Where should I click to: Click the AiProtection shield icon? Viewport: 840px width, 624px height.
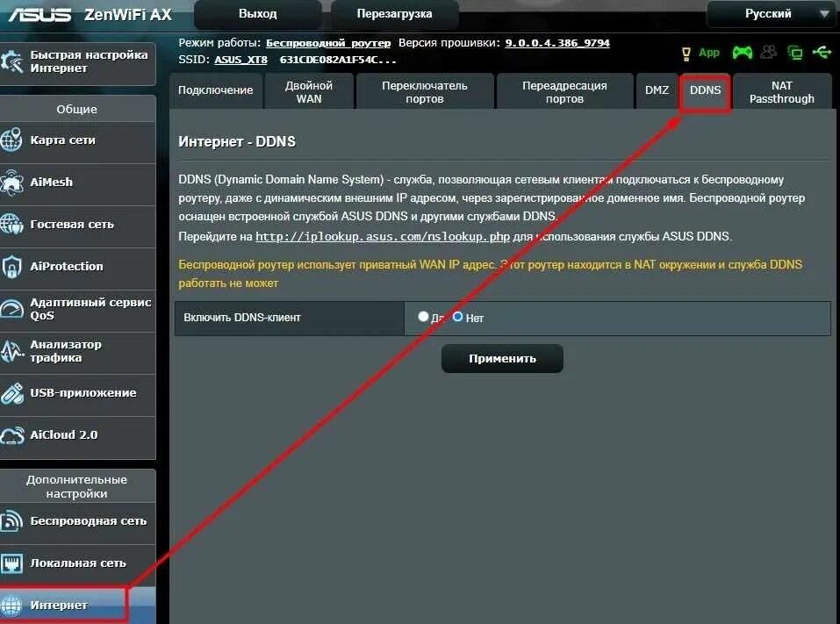click(x=11, y=266)
